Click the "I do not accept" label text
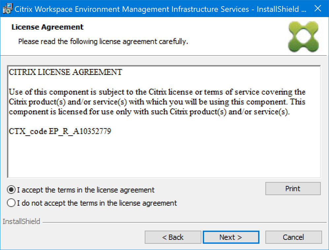Viewport: 329px width, 250px height. tap(97, 203)
